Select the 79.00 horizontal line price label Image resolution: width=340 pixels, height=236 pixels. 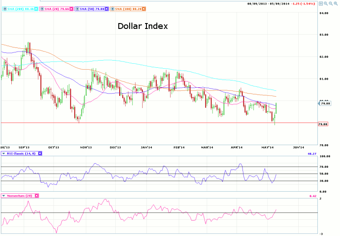point(324,124)
